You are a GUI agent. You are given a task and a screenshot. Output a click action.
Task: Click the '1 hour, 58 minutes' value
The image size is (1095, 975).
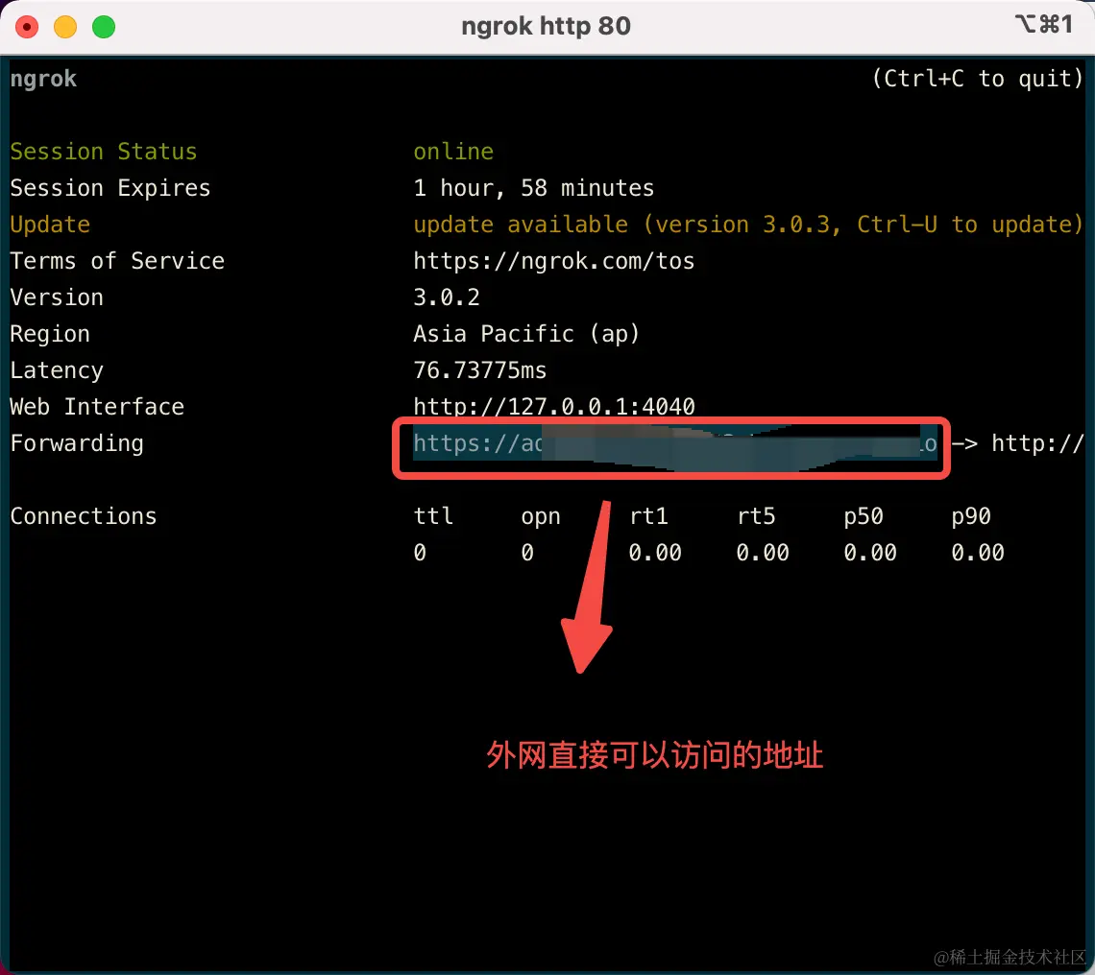pyautogui.click(x=533, y=188)
